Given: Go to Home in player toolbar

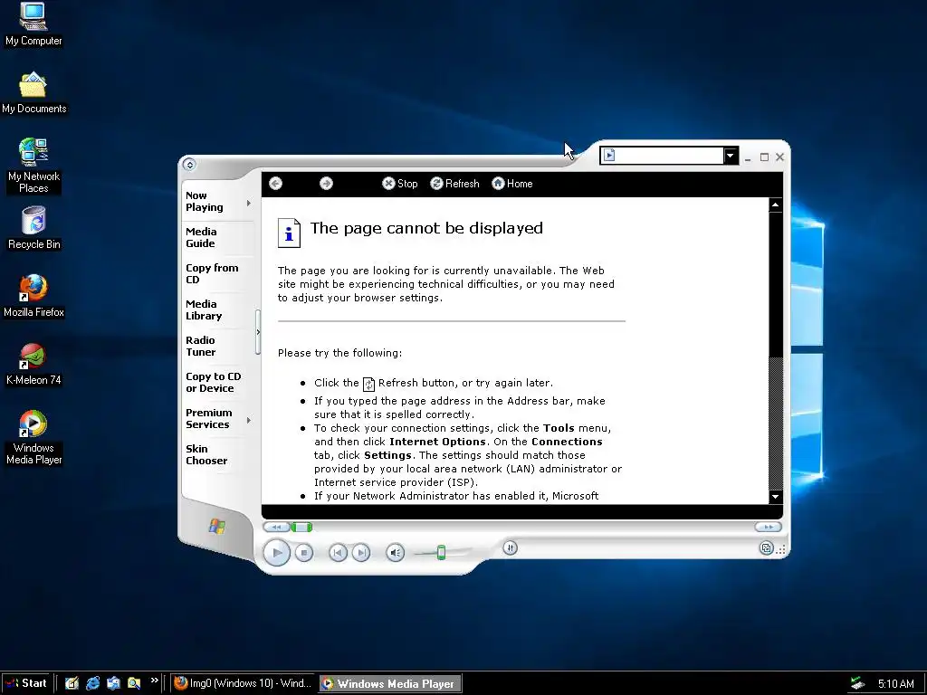Looking at the screenshot, I should pos(512,184).
